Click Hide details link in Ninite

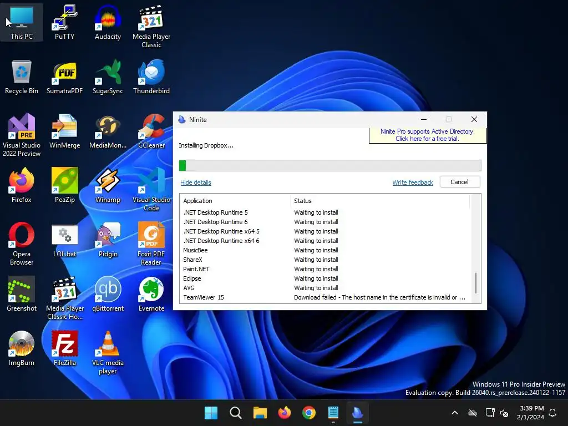tap(196, 182)
